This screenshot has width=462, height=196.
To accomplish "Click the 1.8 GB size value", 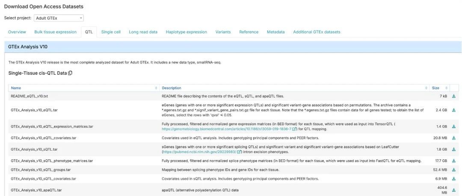I will coord(442,149).
